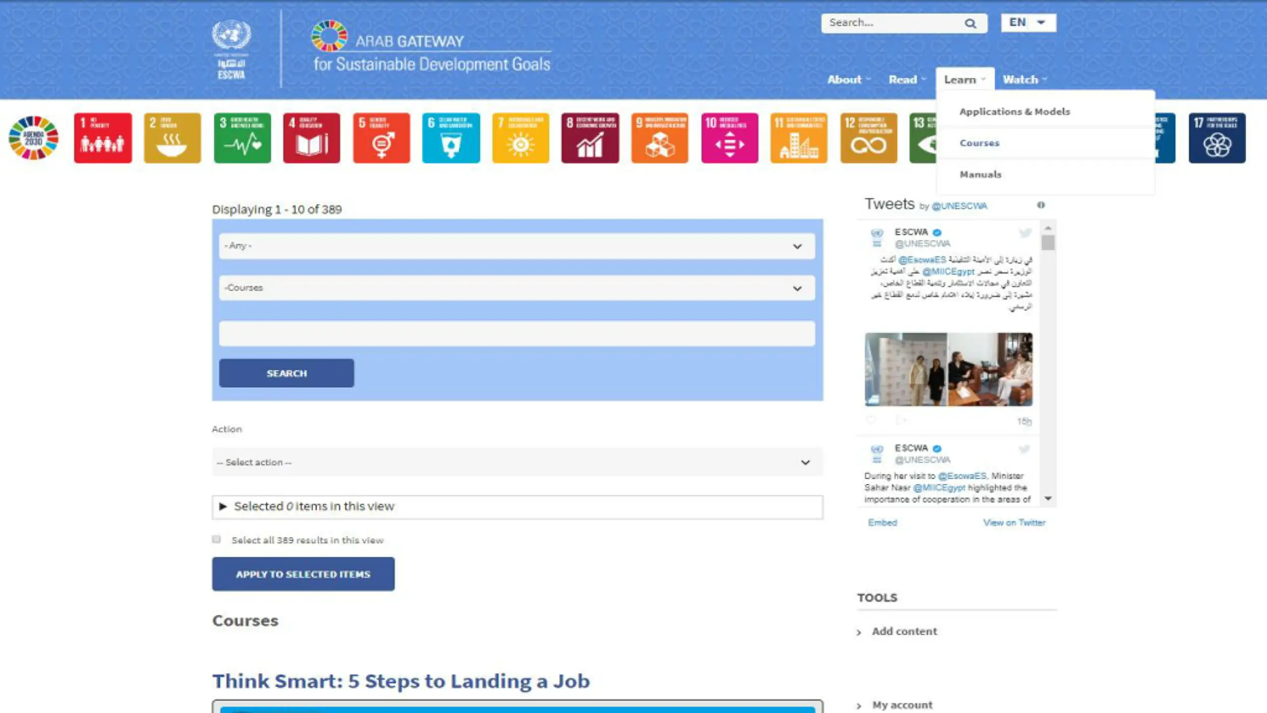Click the ESCWA UN logo

(x=231, y=49)
